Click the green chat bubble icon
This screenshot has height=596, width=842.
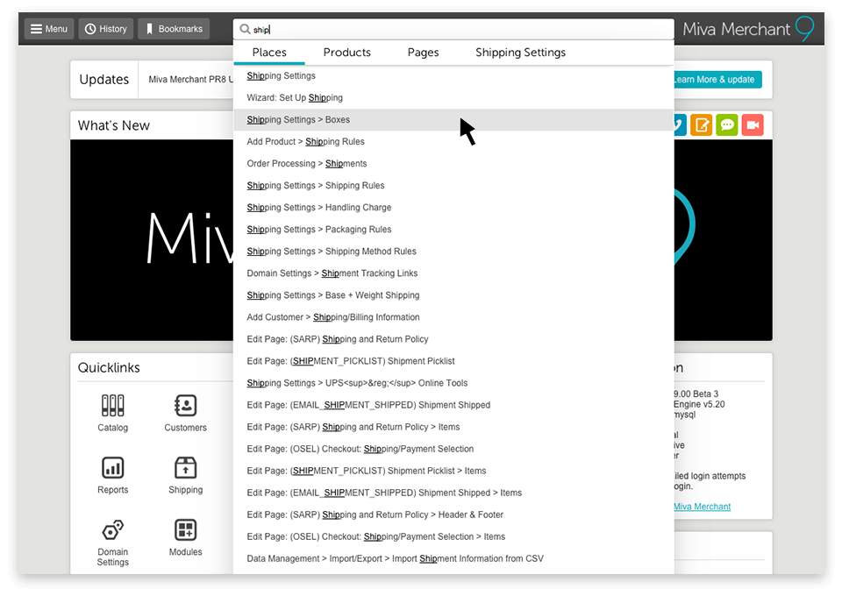[x=726, y=125]
